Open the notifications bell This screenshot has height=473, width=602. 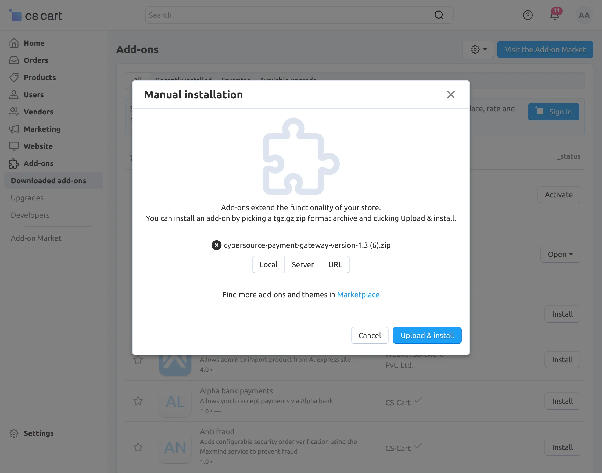click(x=554, y=16)
